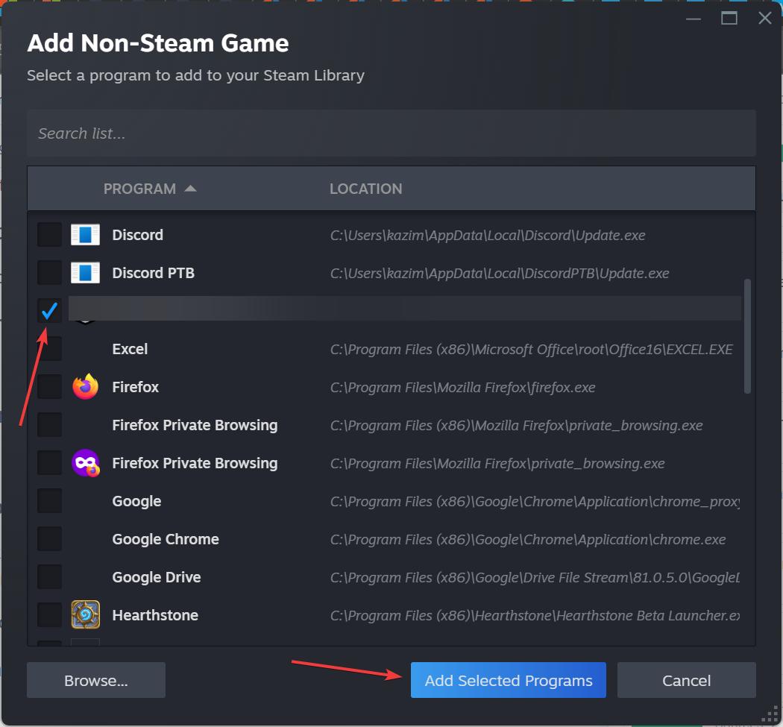Click the Discord Update.exe location path
The width and height of the screenshot is (783, 727).
[488, 235]
